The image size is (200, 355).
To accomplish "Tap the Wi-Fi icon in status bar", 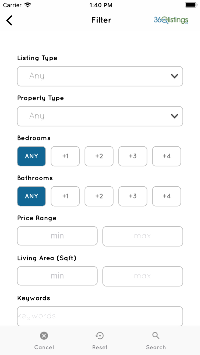I will 27,5.
